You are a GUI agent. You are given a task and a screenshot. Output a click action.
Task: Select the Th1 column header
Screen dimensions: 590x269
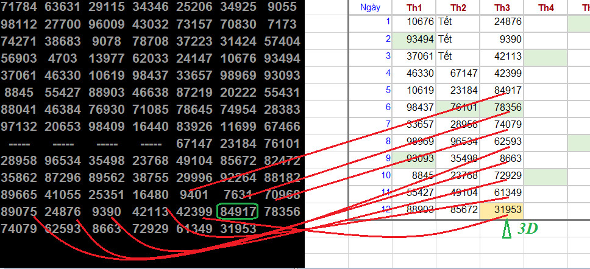(x=414, y=7)
